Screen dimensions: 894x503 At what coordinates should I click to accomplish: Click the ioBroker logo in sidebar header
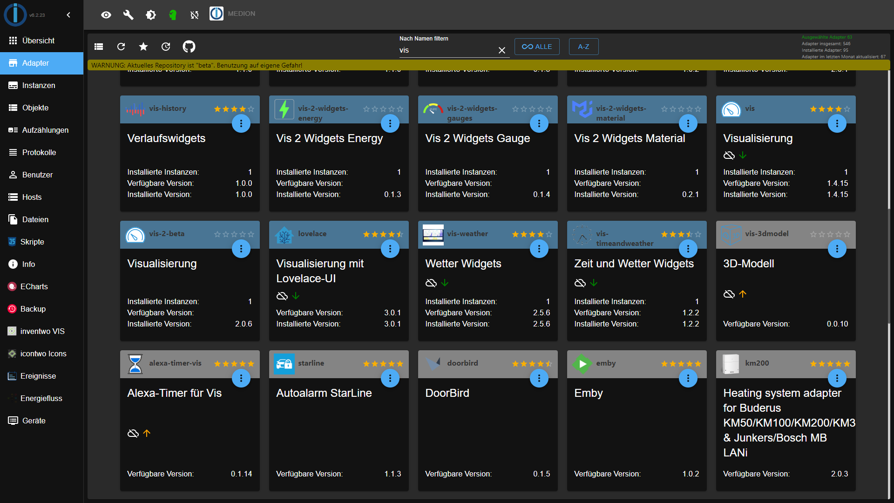point(15,14)
